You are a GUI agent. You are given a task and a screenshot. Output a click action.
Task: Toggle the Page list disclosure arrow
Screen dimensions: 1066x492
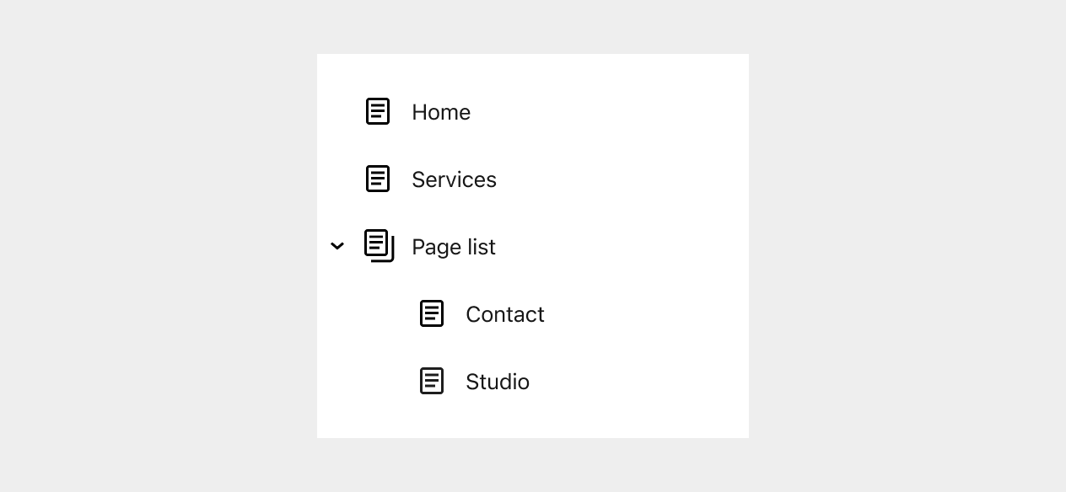pos(337,246)
